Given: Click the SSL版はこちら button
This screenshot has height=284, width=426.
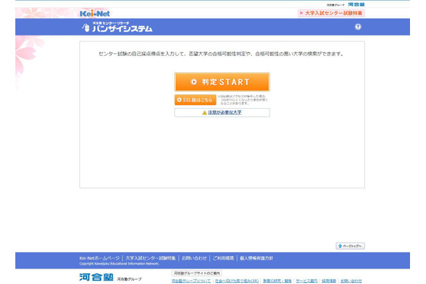Looking at the screenshot, I should pos(195,100).
